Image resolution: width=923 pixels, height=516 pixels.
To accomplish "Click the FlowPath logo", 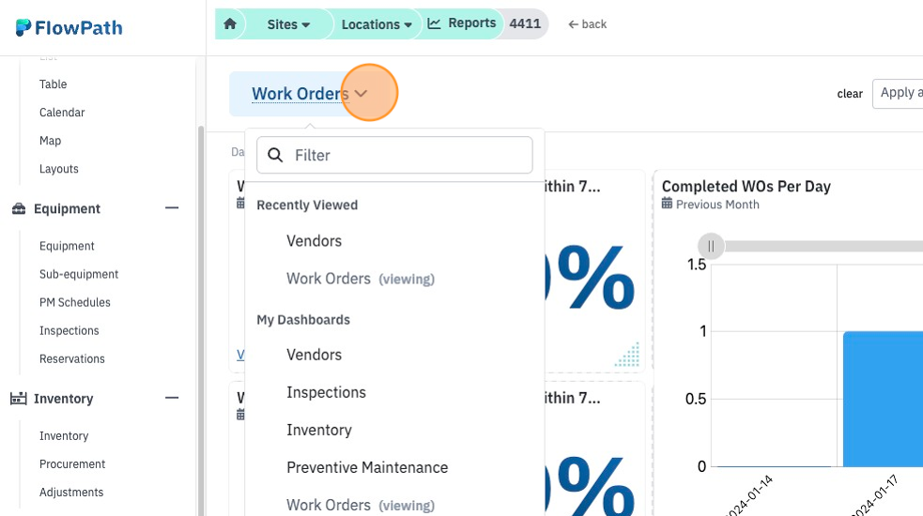I will (x=69, y=27).
